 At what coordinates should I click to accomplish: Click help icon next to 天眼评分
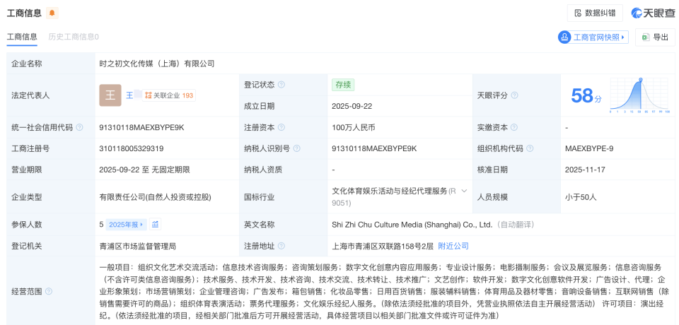514,95
